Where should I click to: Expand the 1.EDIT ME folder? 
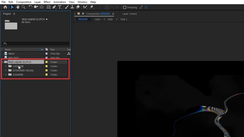(6, 66)
